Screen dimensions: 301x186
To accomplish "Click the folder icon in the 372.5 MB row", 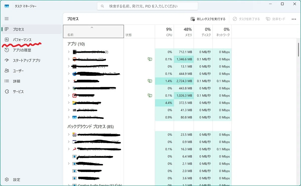I will (x=74, y=103).
